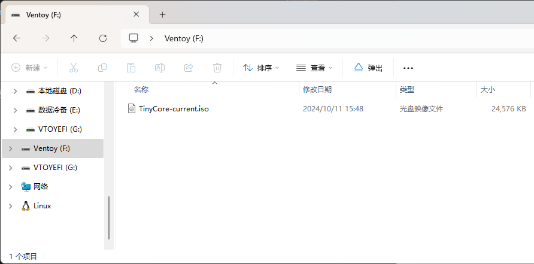Open the 排序 (Sort) dropdown menu
This screenshot has width=534, height=264.
[261, 68]
